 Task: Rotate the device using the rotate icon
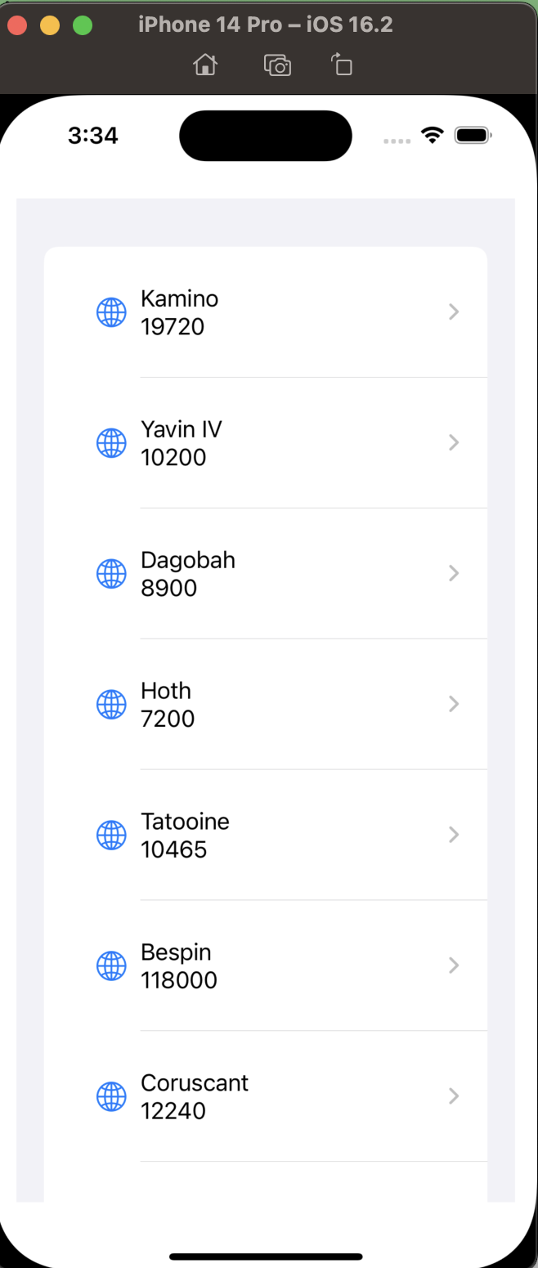click(341, 65)
